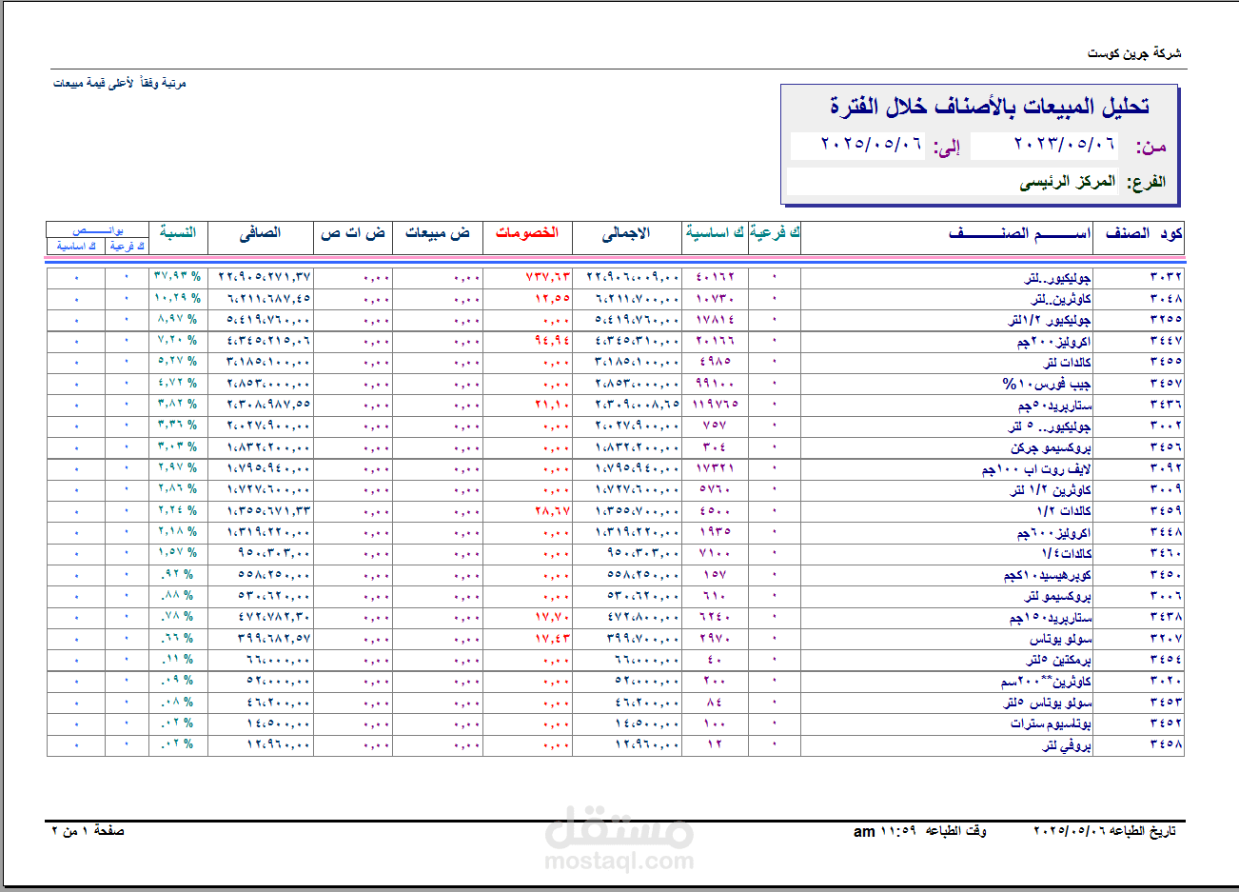The height and width of the screenshot is (892, 1239).
Task: Click the company name 'شركة جرين كوست'
Action: pos(1134,53)
